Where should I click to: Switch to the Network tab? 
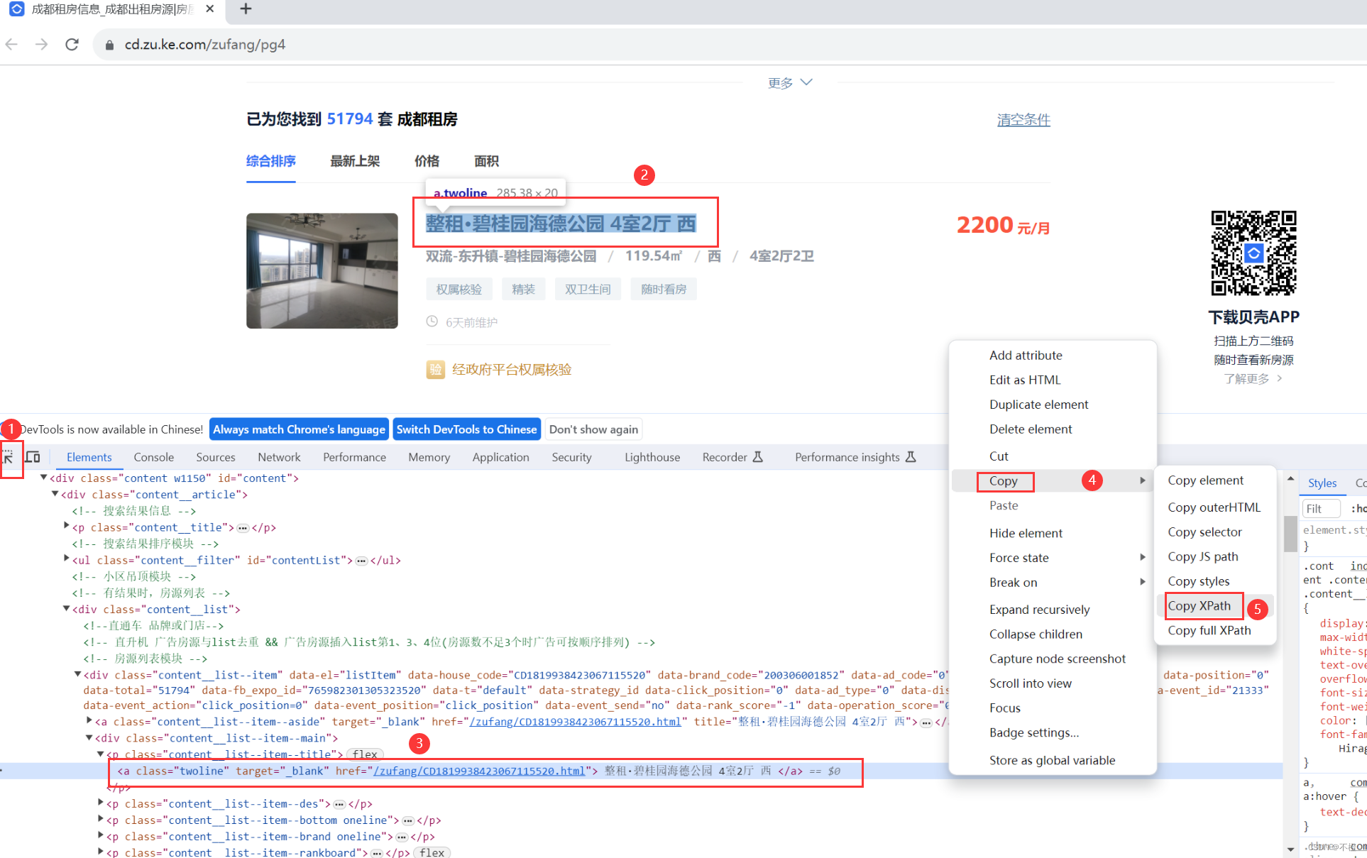click(279, 457)
